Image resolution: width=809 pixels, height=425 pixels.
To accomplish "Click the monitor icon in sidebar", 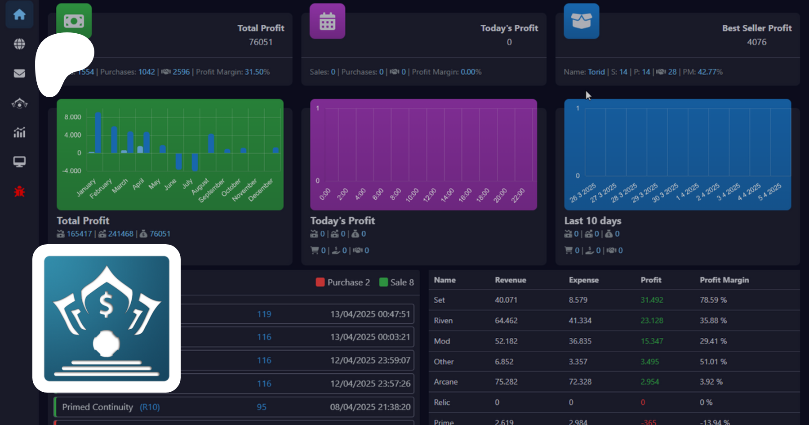I will point(19,161).
